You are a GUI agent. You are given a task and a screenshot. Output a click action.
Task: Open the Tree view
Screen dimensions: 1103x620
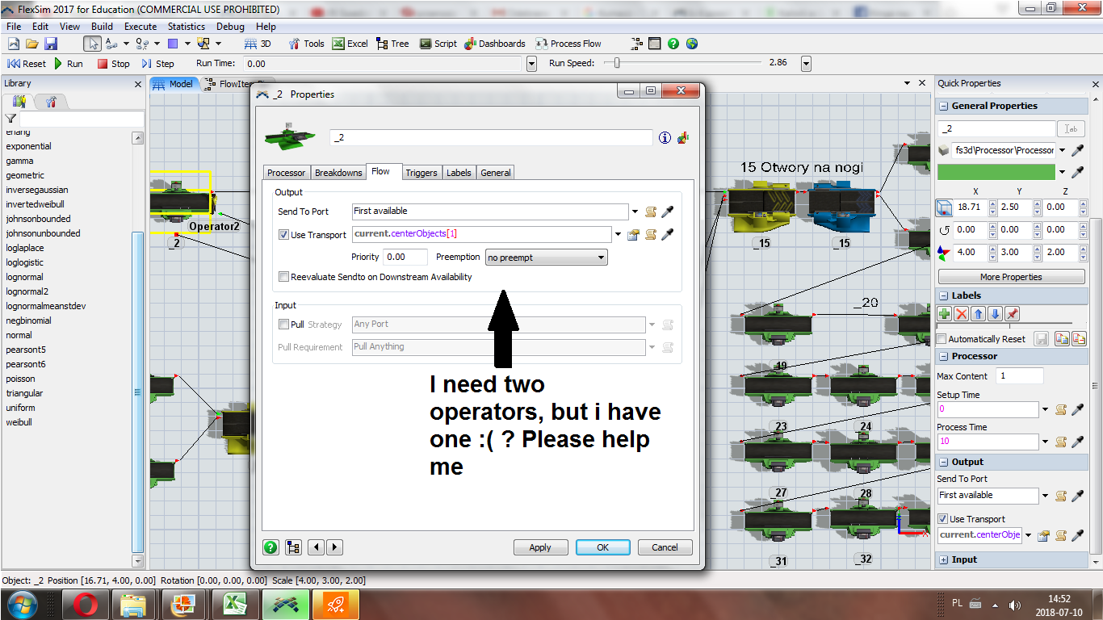click(392, 44)
